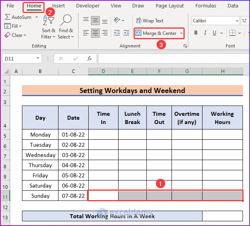This screenshot has width=250, height=226.
Task: Expand the Borders dropdown arrow
Action: [239, 33]
